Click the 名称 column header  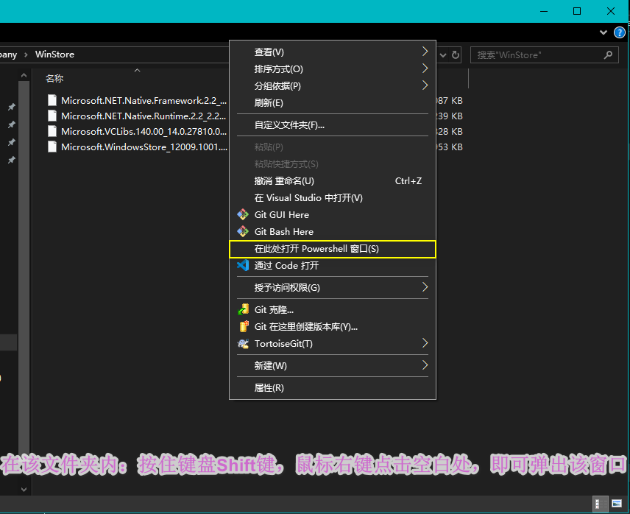pyautogui.click(x=54, y=78)
